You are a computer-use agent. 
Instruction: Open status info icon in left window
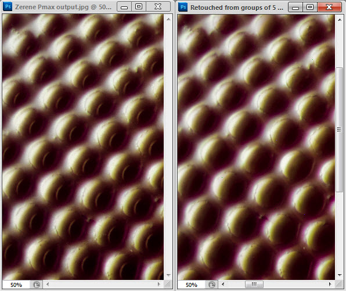[36, 285]
